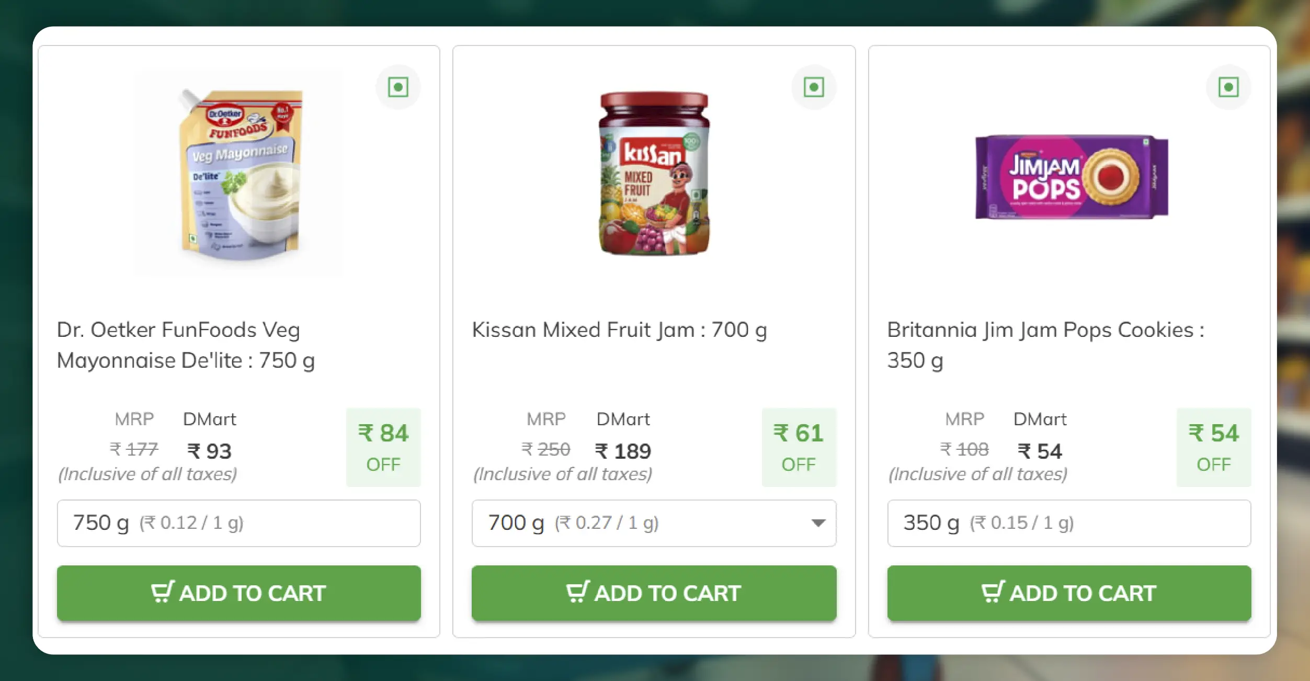Click ADD TO CART for Dr. Oetker Mayonnaise
The height and width of the screenshot is (681, 1310).
[239, 592]
